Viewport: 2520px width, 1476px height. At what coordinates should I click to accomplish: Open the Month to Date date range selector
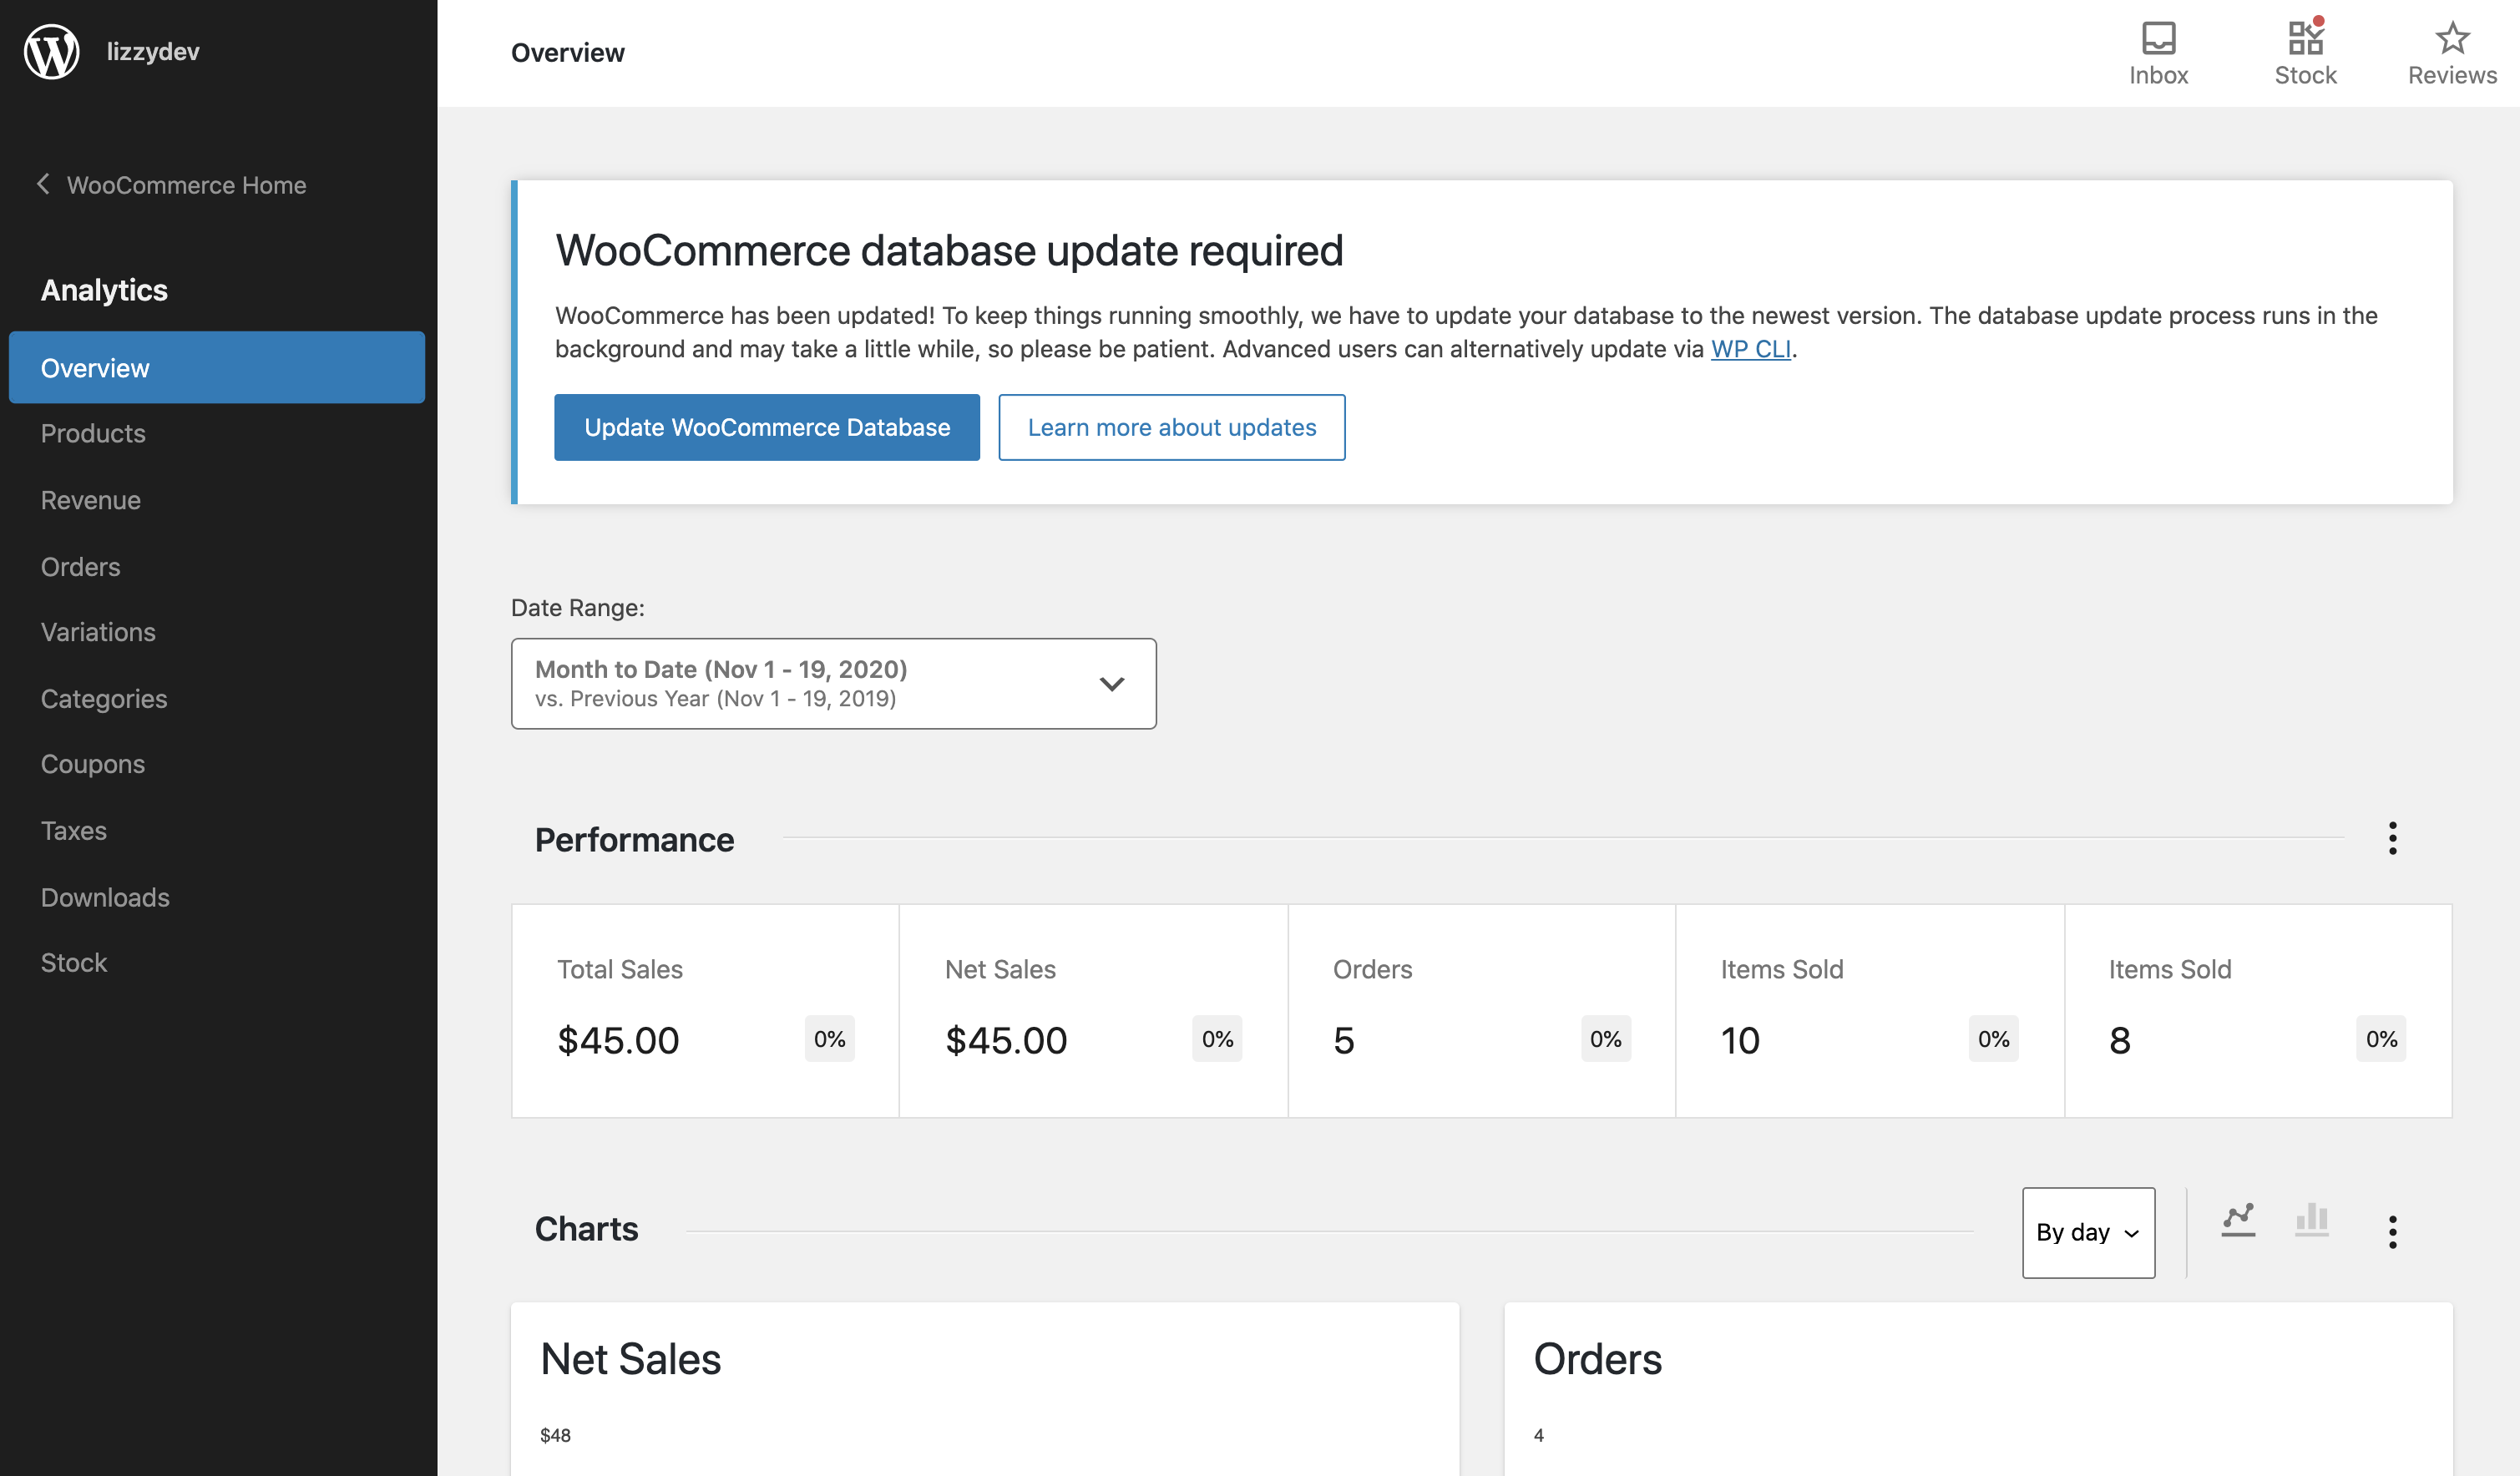833,683
